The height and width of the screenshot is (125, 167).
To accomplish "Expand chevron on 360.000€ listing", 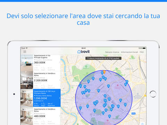I will (x=59, y=62).
